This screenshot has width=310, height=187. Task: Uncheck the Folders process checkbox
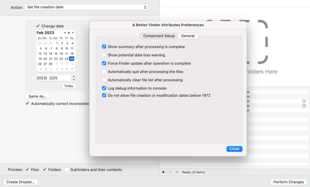tap(45, 170)
